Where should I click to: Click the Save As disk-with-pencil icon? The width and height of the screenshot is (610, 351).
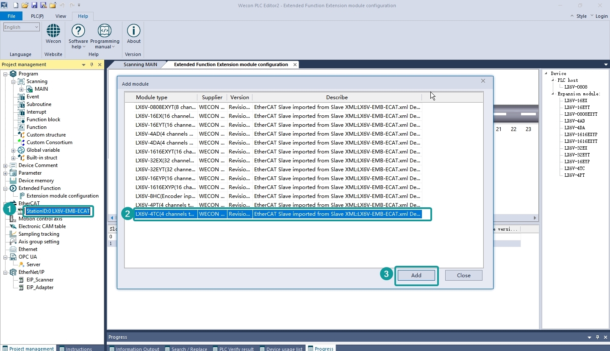coord(43,6)
